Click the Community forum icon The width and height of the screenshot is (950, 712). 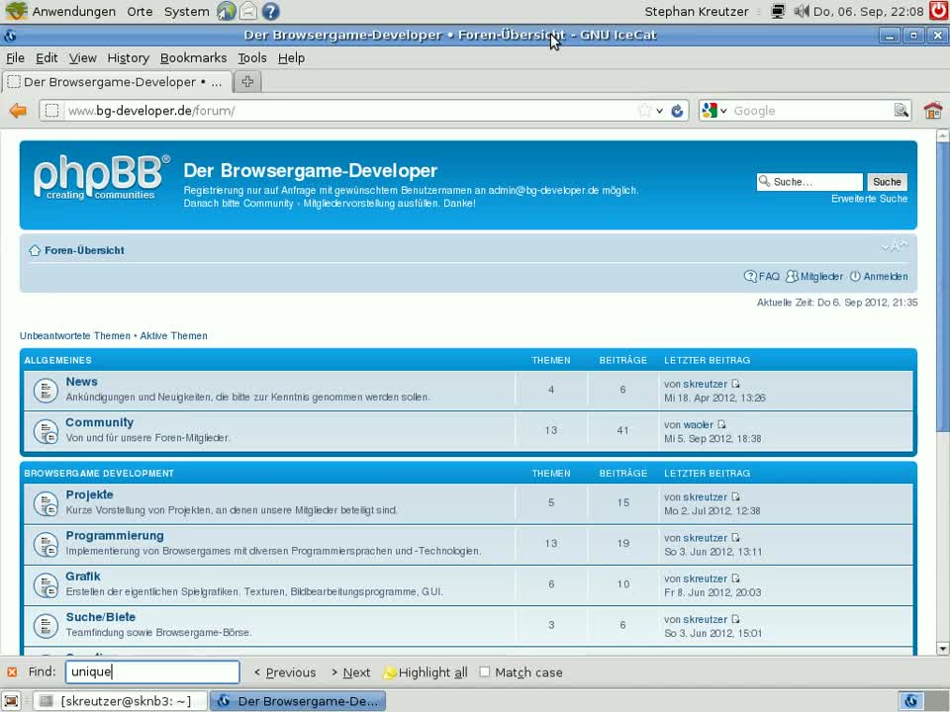click(46, 432)
